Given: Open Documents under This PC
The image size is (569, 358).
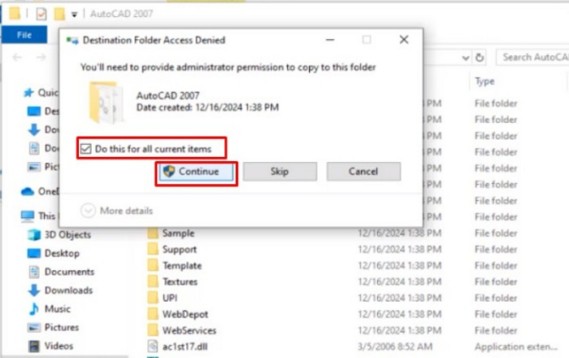Looking at the screenshot, I should [61, 272].
